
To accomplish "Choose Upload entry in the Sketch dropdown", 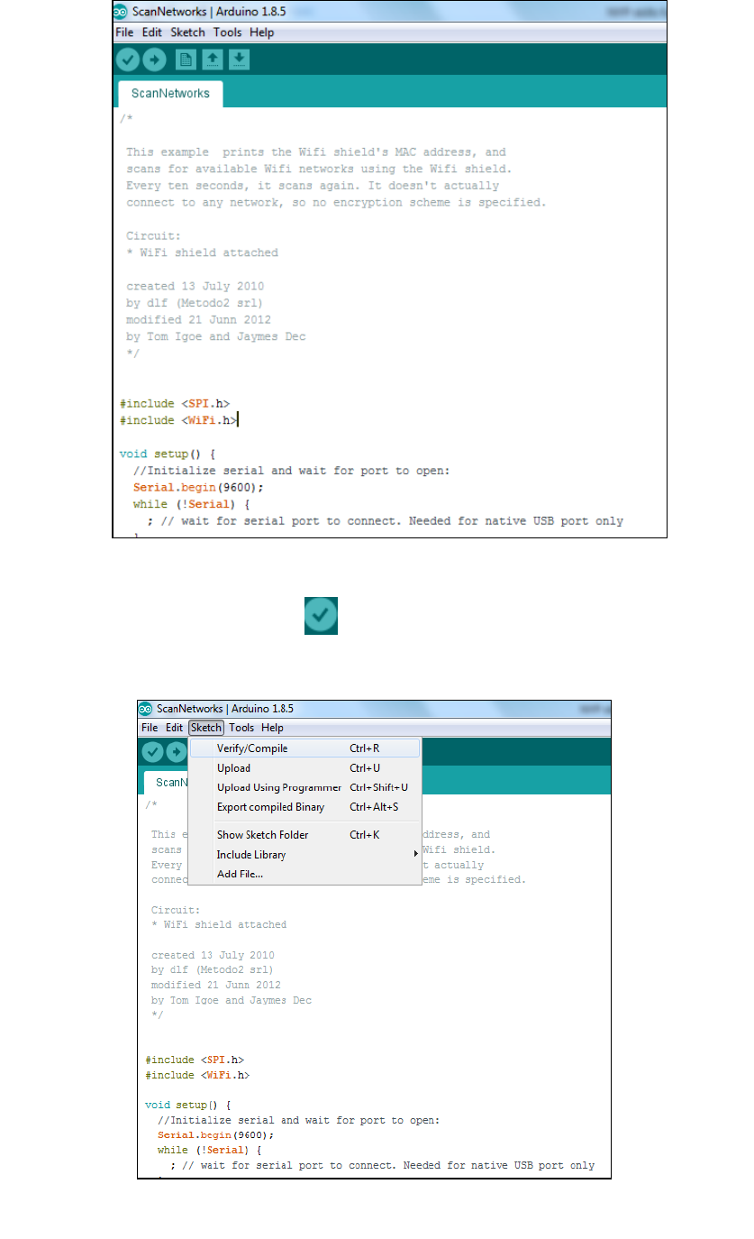I will [x=305, y=768].
